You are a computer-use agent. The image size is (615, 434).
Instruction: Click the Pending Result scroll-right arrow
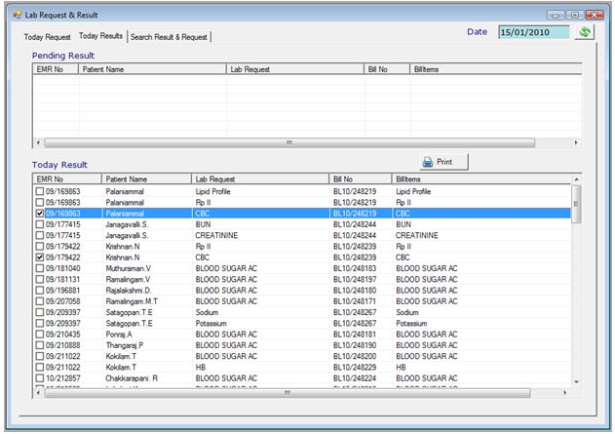tap(576, 142)
